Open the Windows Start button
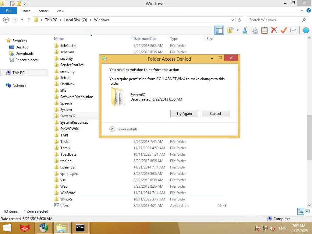Viewport: 312px width, 234px height. point(7,228)
